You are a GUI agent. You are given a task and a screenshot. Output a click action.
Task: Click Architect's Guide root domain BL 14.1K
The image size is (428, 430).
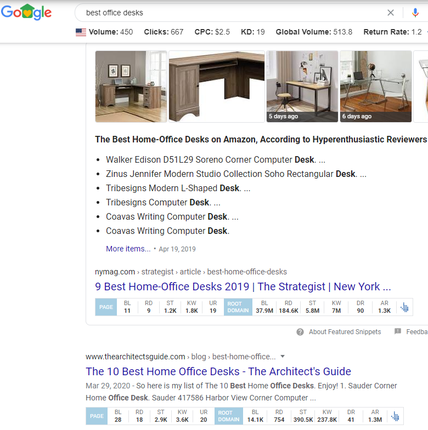(255, 420)
